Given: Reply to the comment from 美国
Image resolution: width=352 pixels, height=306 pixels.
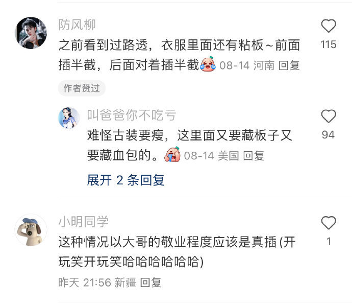Looking at the screenshot, I should tap(254, 156).
